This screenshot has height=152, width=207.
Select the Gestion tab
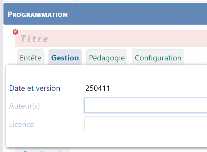point(65,58)
